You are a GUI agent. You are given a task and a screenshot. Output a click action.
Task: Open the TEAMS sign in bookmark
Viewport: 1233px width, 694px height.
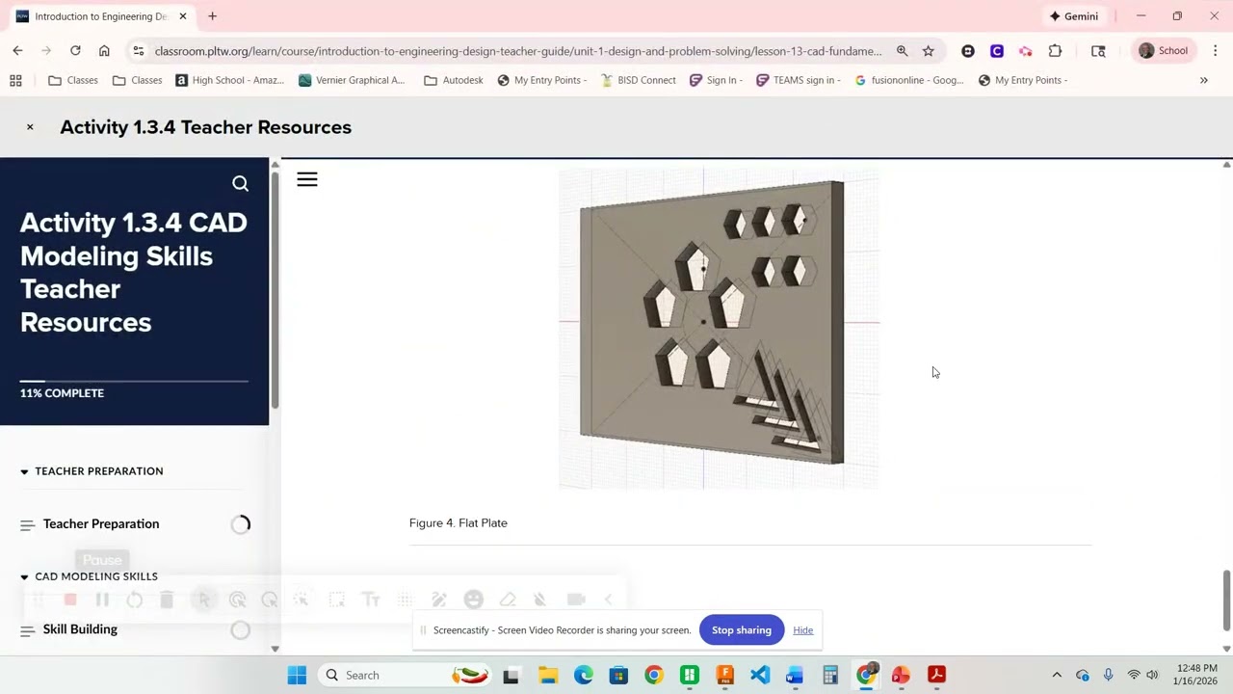(x=799, y=80)
